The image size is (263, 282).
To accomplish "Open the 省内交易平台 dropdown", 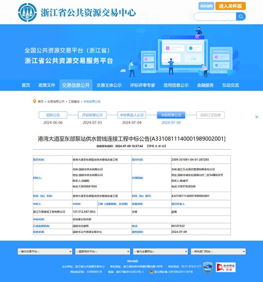I will click(x=44, y=251).
